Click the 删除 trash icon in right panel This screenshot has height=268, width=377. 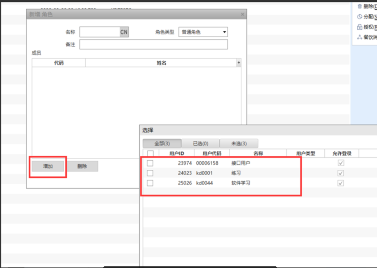coord(360,6)
